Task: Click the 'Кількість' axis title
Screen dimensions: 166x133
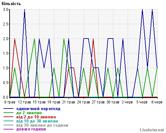Action: (x=11, y=4)
